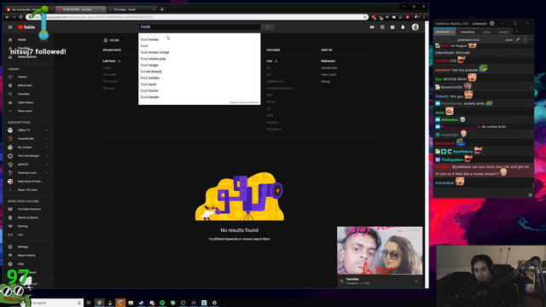
Task: Toggle the Today upload date filter
Action: [x=107, y=68]
